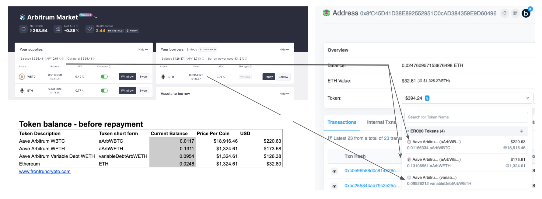This screenshot has height=199, width=542.
Task: Withdraw the supplied ETH
Action: tap(127, 91)
